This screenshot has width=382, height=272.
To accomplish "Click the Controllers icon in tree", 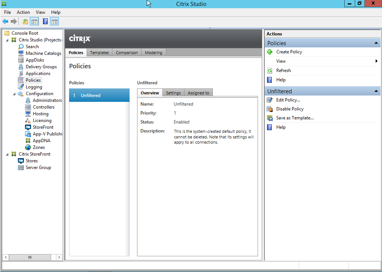I will pos(28,107).
